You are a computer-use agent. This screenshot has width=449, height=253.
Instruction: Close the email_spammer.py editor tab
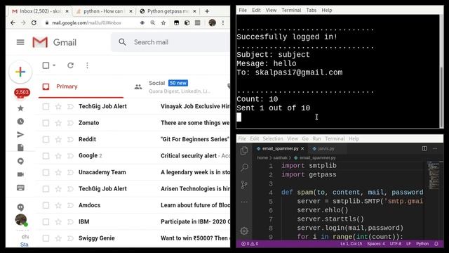click(302, 148)
